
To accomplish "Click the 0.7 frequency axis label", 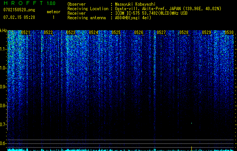I will pyautogui.click(x=3, y=125).
